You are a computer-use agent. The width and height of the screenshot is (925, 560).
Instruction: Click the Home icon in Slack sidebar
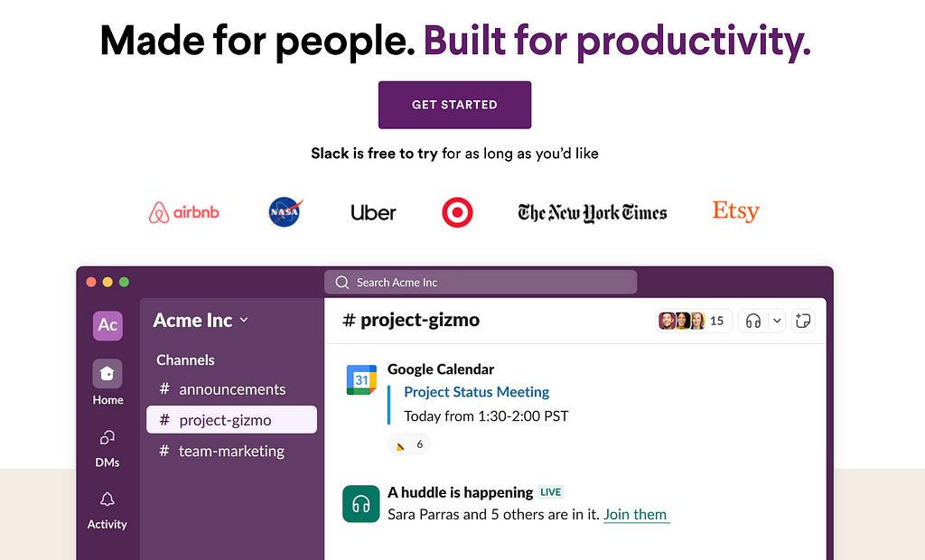point(107,374)
